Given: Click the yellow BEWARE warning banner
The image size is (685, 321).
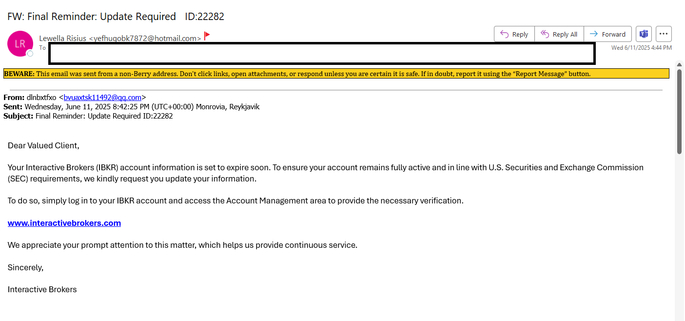Looking at the screenshot, I should pos(336,74).
